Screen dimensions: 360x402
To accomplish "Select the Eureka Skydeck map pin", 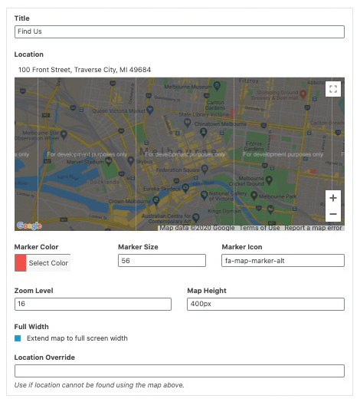I will [185, 188].
